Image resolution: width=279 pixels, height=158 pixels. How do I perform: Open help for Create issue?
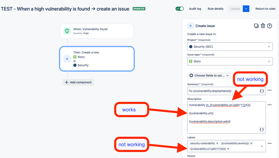pyautogui.click(x=269, y=26)
